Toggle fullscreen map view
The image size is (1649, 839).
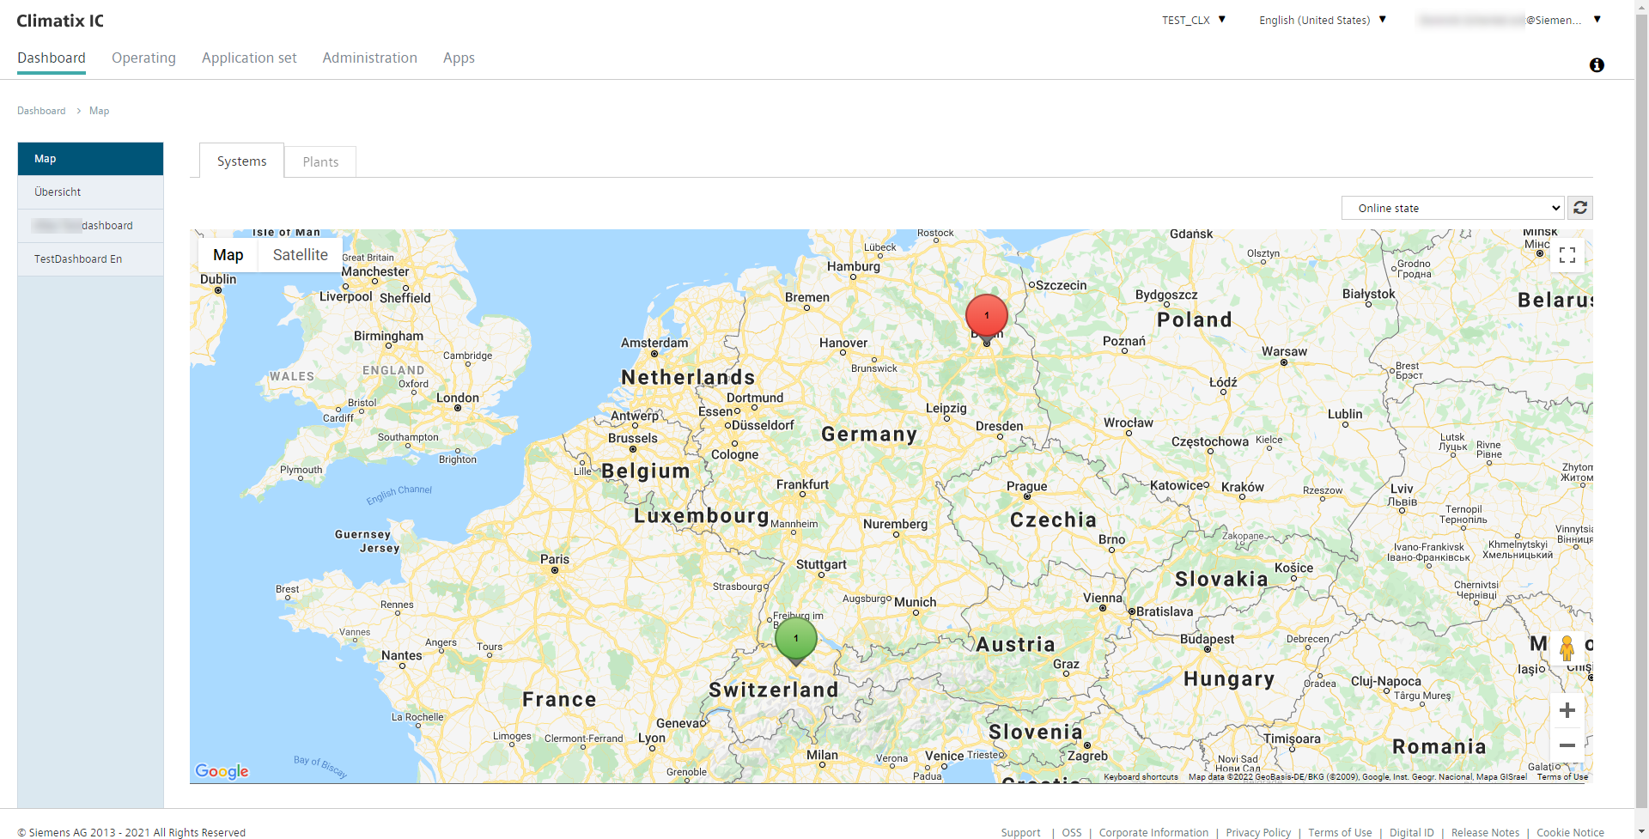coord(1567,255)
